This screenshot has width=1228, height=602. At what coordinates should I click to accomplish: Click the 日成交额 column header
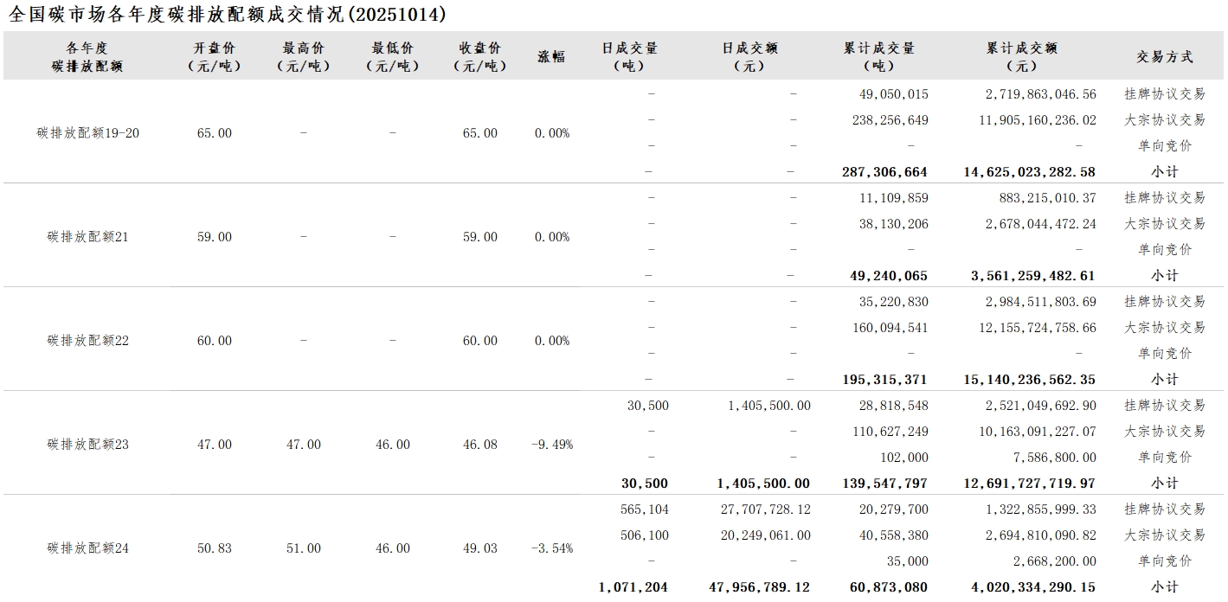pos(749,56)
